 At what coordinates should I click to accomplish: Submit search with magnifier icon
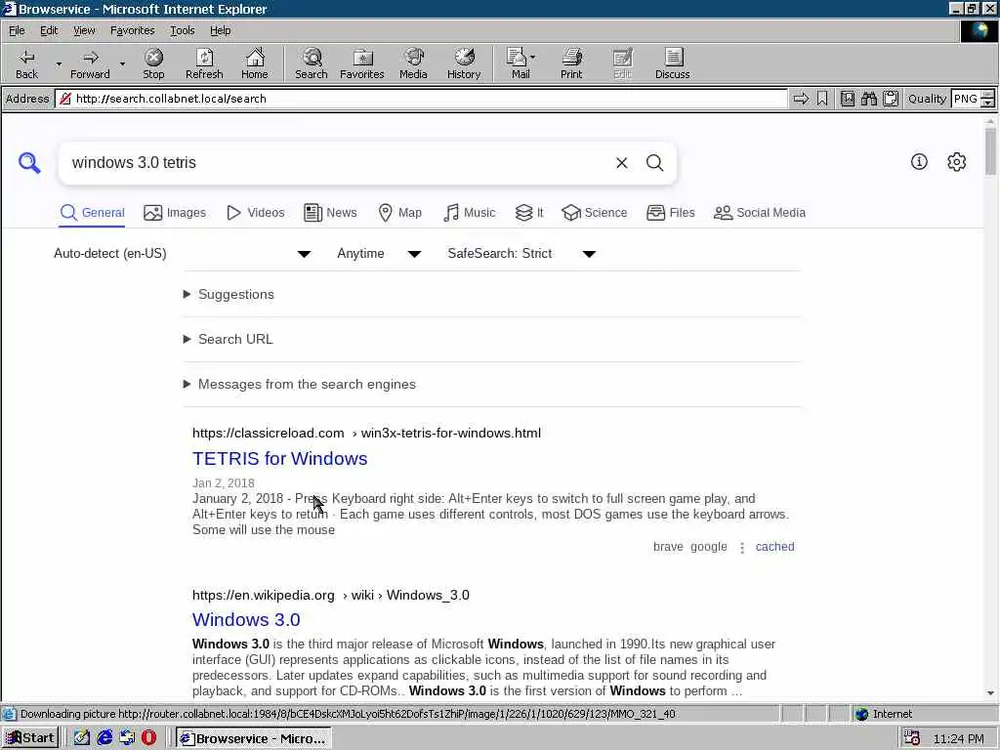tap(655, 163)
